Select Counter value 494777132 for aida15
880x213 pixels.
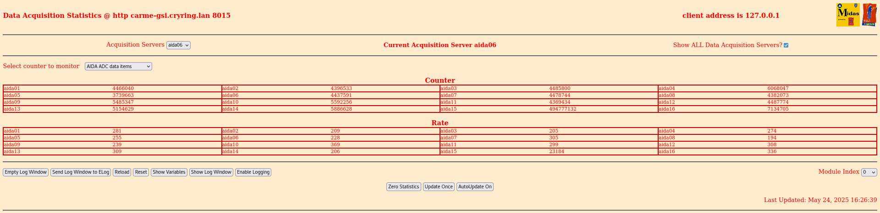[563, 109]
